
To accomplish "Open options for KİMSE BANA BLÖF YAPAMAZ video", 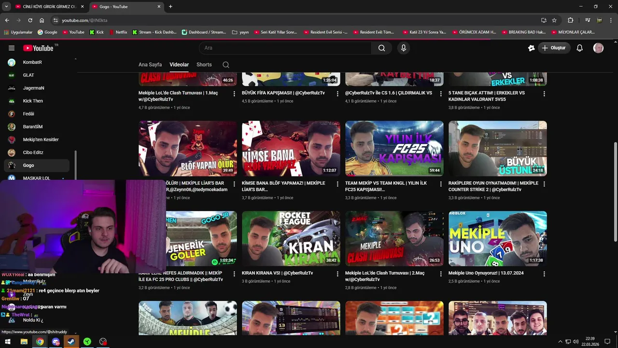I will (x=337, y=184).
